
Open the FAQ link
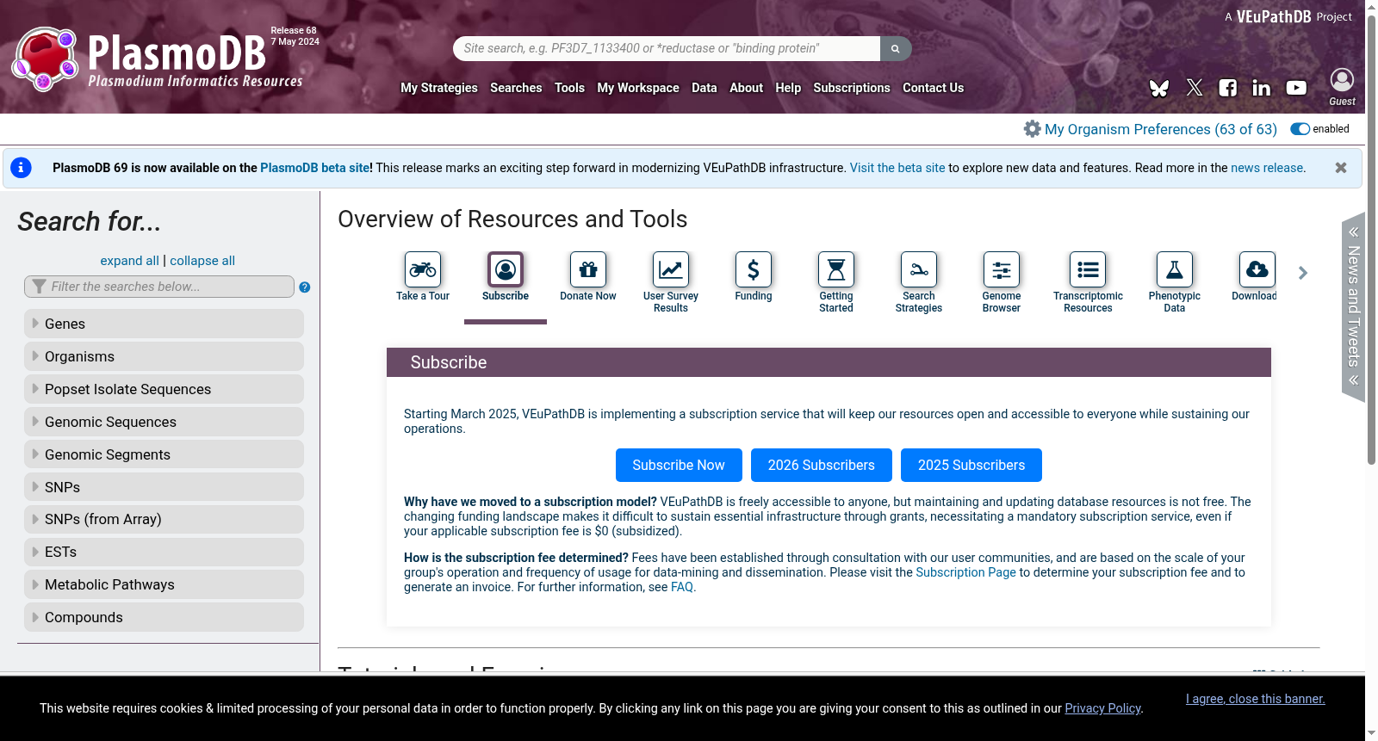(x=682, y=587)
